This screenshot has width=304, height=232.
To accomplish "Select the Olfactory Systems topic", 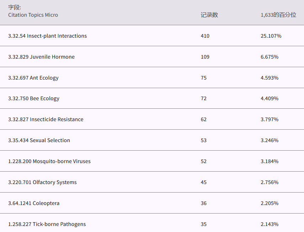I will click(42, 182).
